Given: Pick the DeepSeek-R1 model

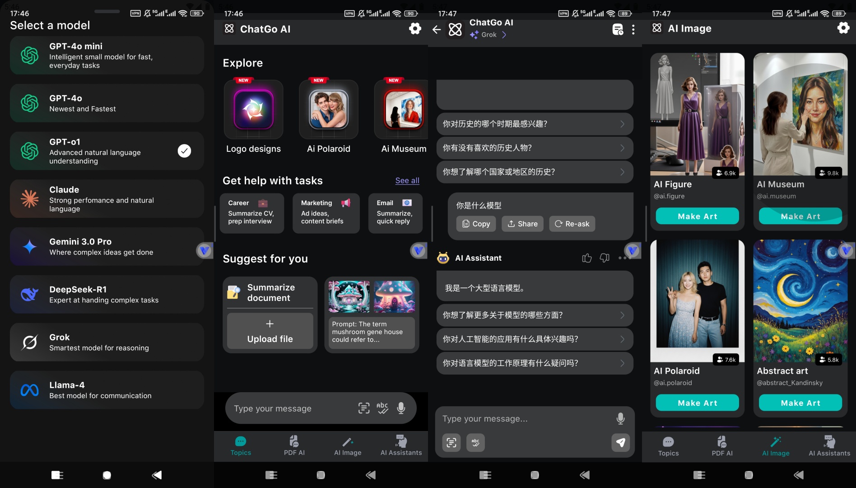Looking at the screenshot, I should click(x=107, y=295).
